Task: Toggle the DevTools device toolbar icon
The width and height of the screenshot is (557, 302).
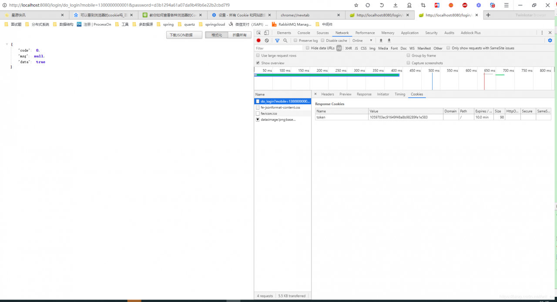Action: [266, 33]
